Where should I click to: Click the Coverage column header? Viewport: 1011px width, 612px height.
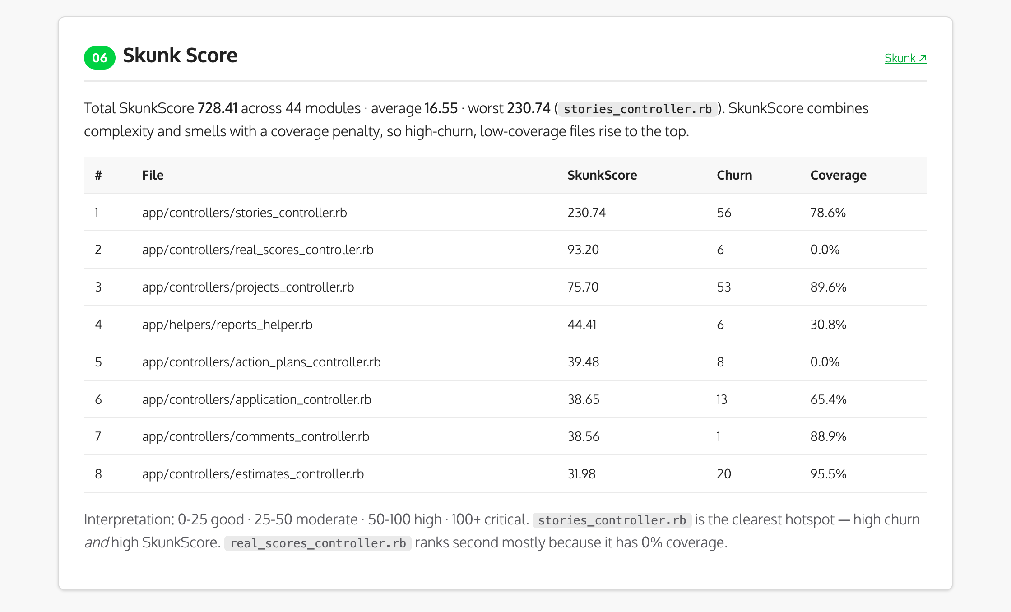tap(838, 175)
